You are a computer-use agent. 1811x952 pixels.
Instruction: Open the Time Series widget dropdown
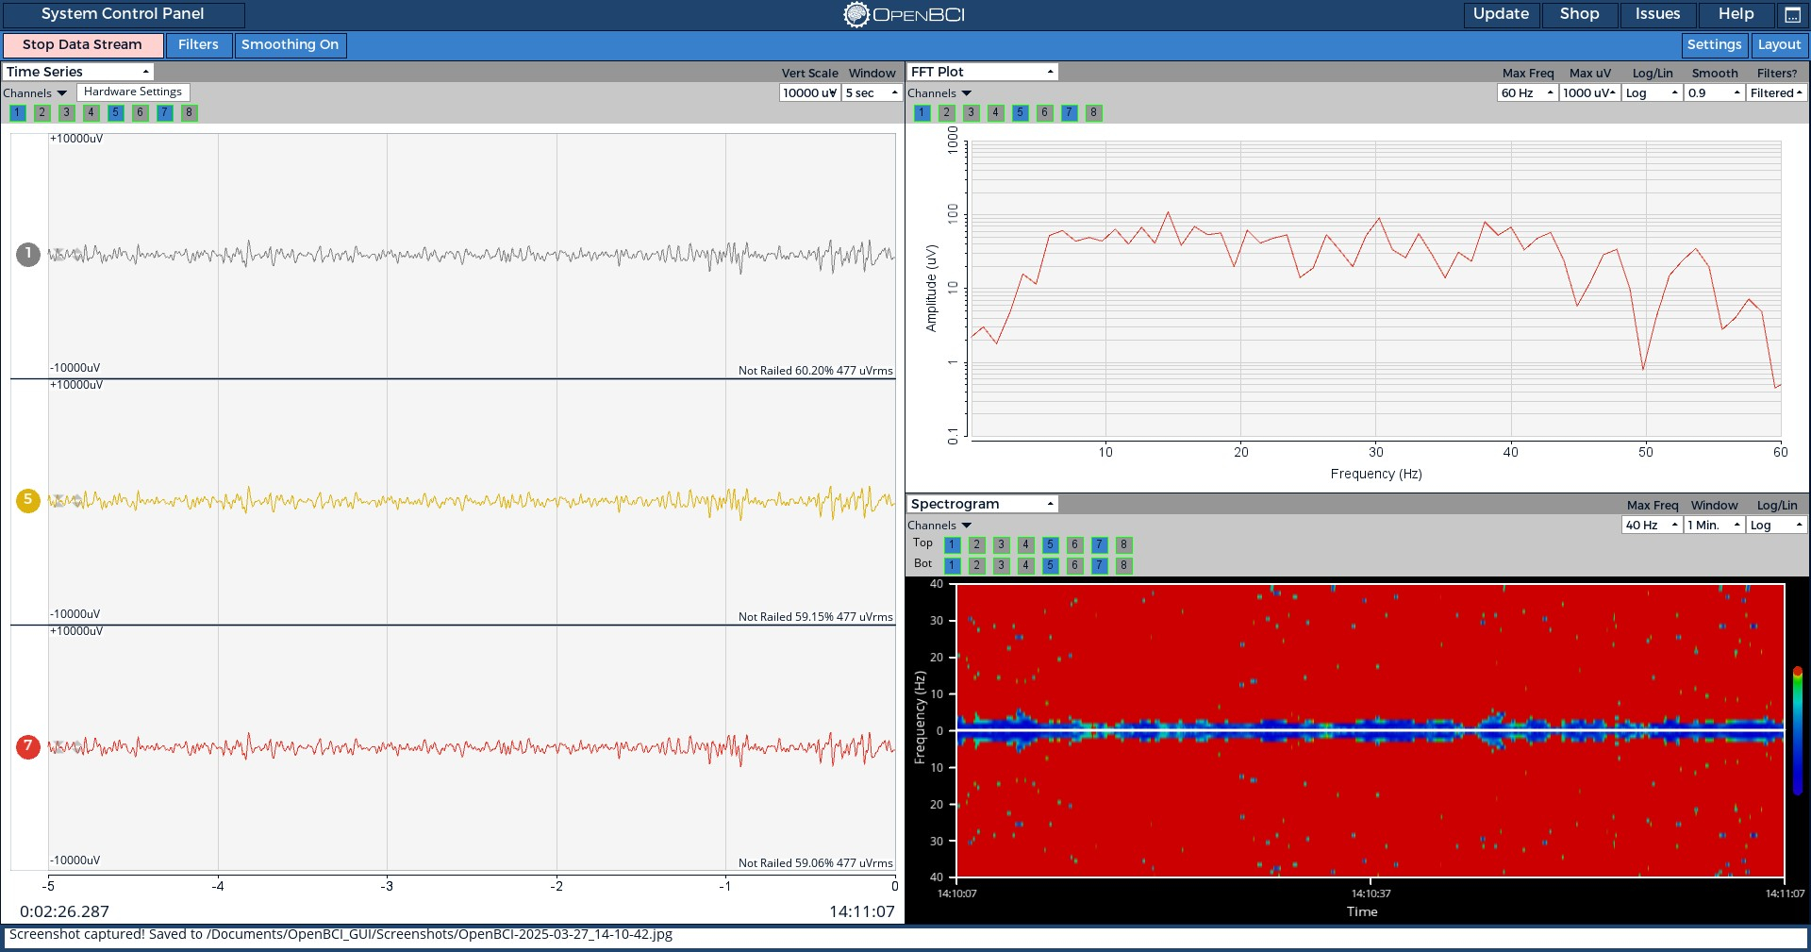coord(77,72)
